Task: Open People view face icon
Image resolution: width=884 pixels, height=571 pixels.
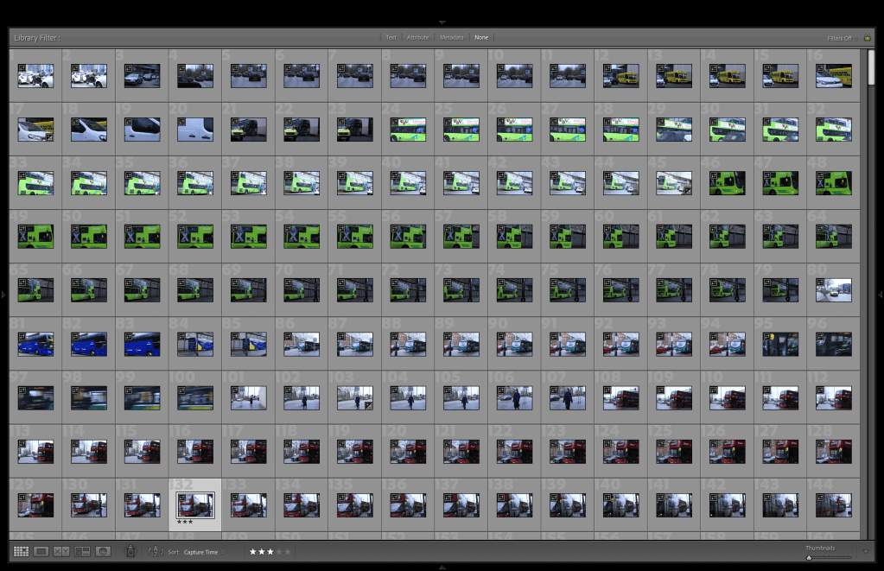Action: click(103, 551)
